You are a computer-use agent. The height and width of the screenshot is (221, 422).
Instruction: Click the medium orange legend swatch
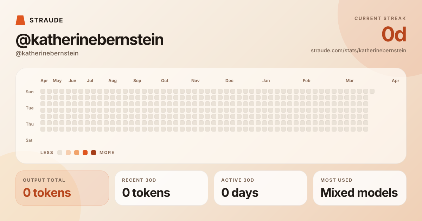77,153
